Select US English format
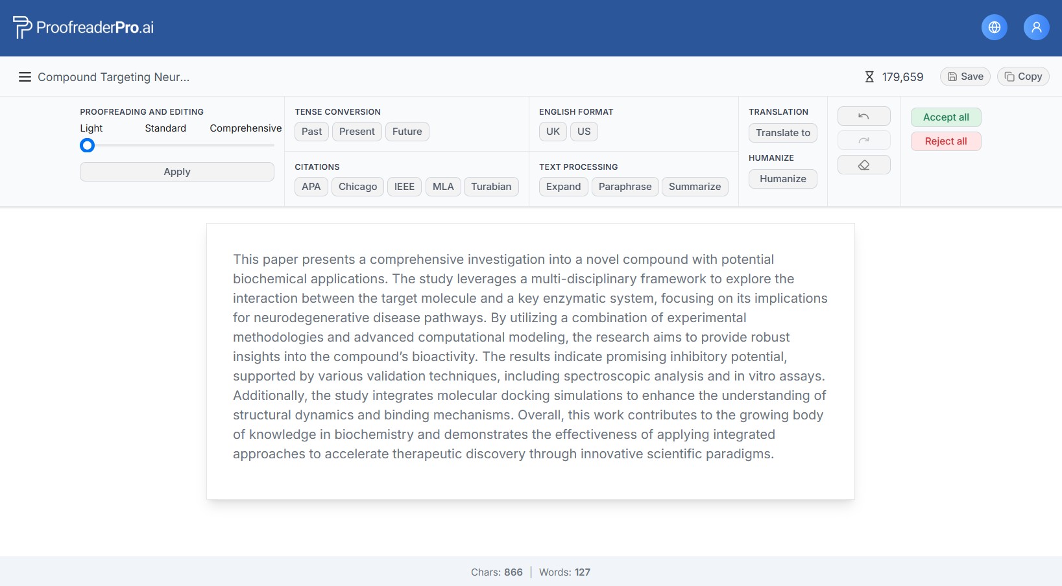The image size is (1062, 586). point(584,132)
